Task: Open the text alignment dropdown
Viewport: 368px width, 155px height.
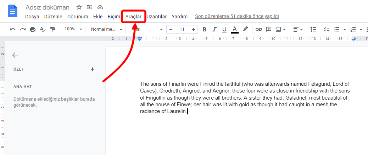Action: click(298, 29)
